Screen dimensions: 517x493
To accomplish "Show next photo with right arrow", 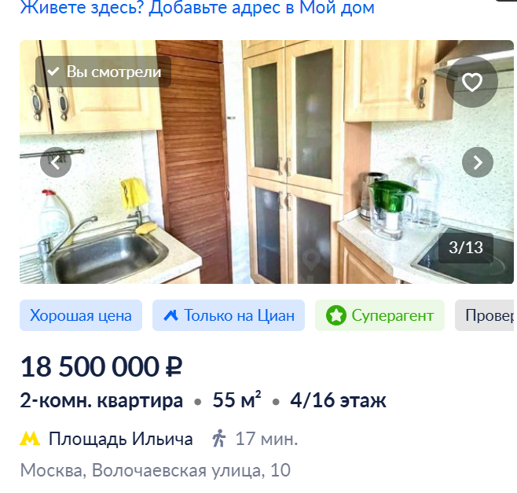I will coord(478,162).
